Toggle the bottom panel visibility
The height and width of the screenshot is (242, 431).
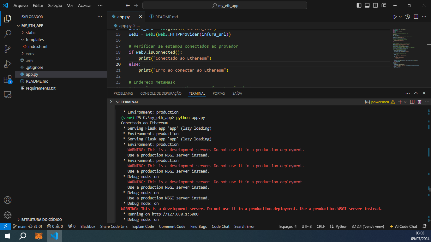click(367, 5)
